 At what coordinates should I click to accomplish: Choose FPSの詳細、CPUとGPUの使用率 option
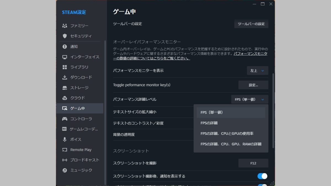click(x=231, y=133)
